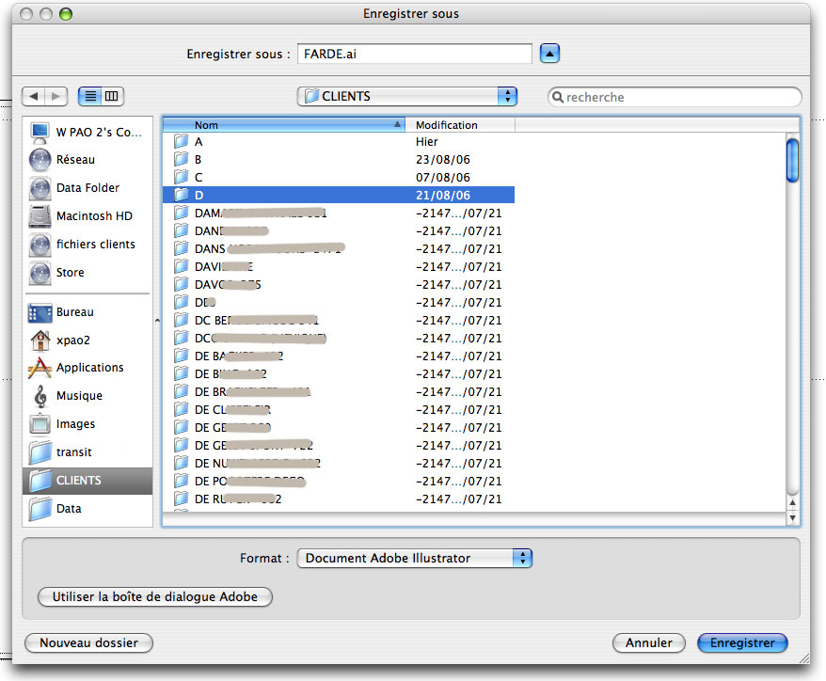Click the sidebar divider handle
The image size is (826, 681).
click(157, 320)
